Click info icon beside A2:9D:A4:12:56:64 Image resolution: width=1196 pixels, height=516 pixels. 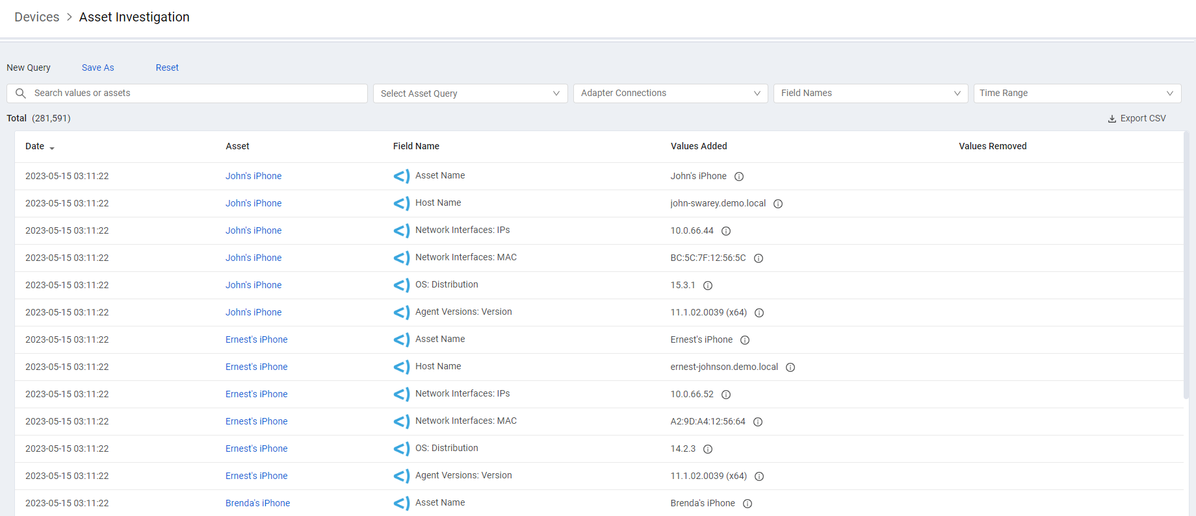pos(758,422)
